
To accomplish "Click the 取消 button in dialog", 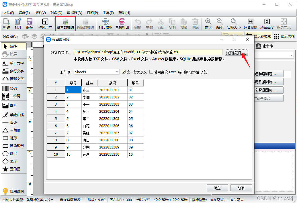I will point(241,188).
